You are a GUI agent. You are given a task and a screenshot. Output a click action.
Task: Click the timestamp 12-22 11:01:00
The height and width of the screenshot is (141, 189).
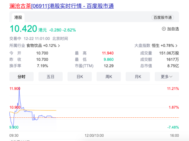pyautogui.click(x=37, y=39)
